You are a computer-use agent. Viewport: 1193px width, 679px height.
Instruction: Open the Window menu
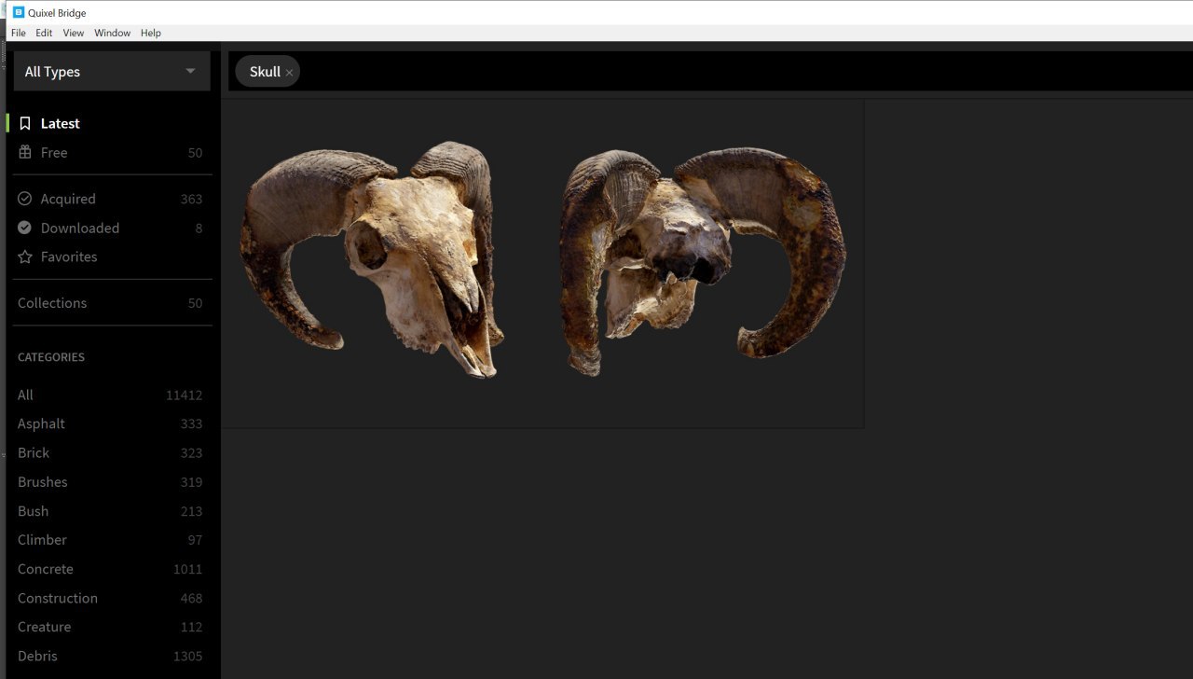coord(113,33)
